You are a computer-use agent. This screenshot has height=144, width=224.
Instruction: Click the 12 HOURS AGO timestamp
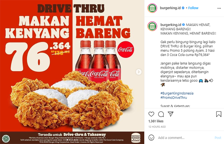157,127
